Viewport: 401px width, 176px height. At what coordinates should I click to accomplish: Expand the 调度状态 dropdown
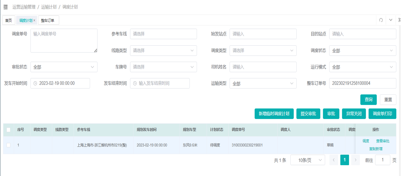tap(363, 50)
